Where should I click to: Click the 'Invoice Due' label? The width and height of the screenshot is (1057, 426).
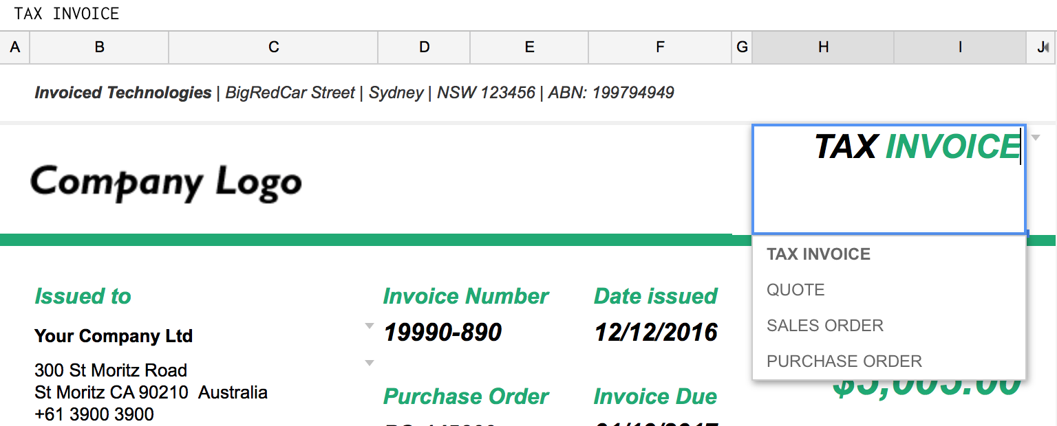pos(655,396)
